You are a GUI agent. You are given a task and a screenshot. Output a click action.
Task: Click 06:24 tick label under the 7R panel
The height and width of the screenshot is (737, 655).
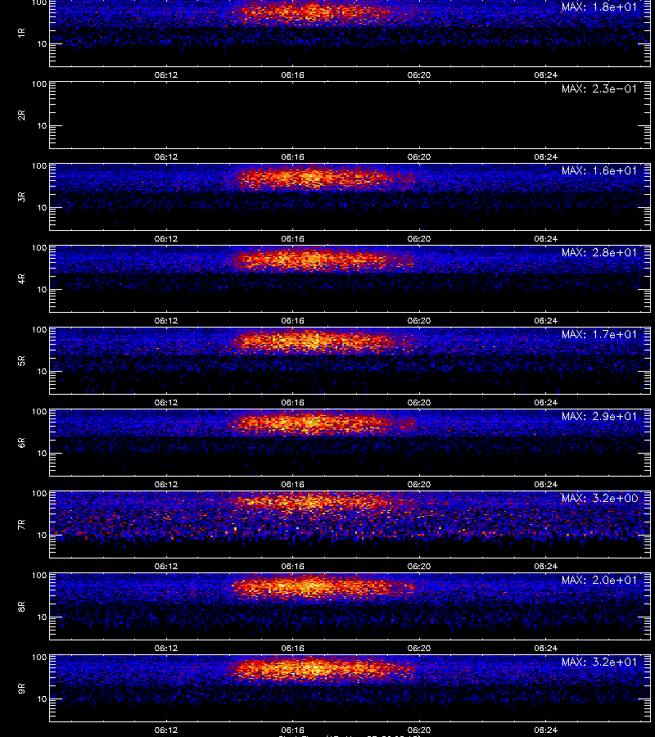[545, 566]
